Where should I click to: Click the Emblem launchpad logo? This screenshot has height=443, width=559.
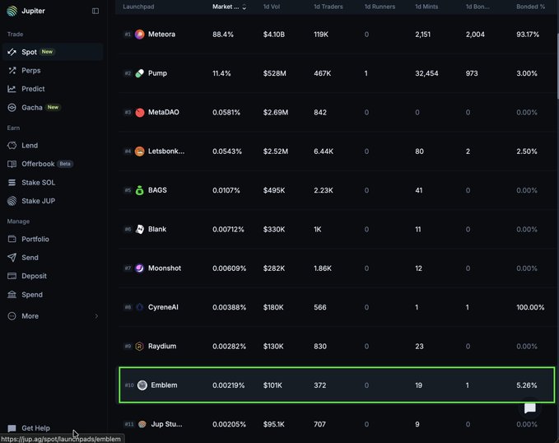point(142,385)
